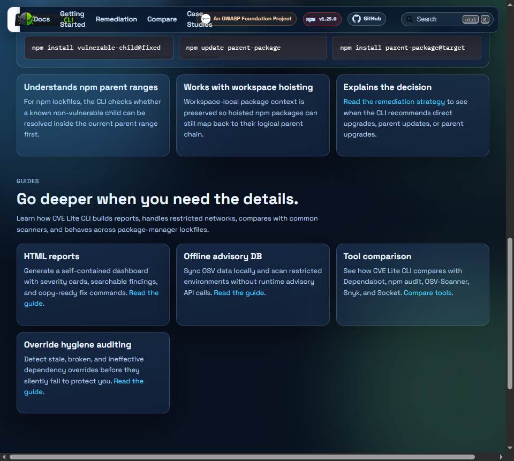The image size is (514, 461).
Task: Open the Docs nav item
Action: (x=42, y=19)
